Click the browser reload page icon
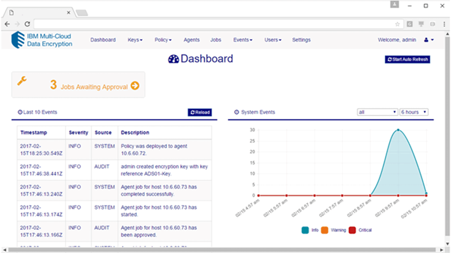 pyautogui.click(x=28, y=24)
